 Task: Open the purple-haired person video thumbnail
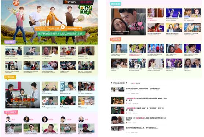(x=86, y=128)
